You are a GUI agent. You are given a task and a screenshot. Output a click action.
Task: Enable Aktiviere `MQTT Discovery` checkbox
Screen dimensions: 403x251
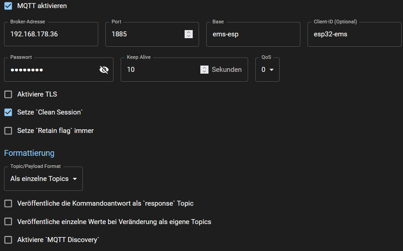[8, 240]
